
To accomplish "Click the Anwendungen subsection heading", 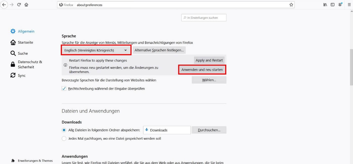I will 75,156.
